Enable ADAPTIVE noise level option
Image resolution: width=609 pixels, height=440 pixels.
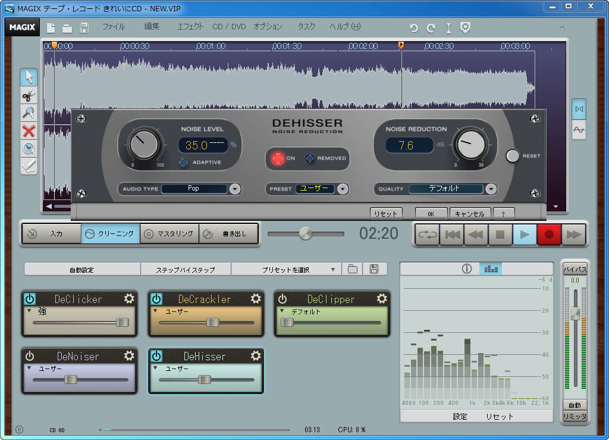point(183,162)
